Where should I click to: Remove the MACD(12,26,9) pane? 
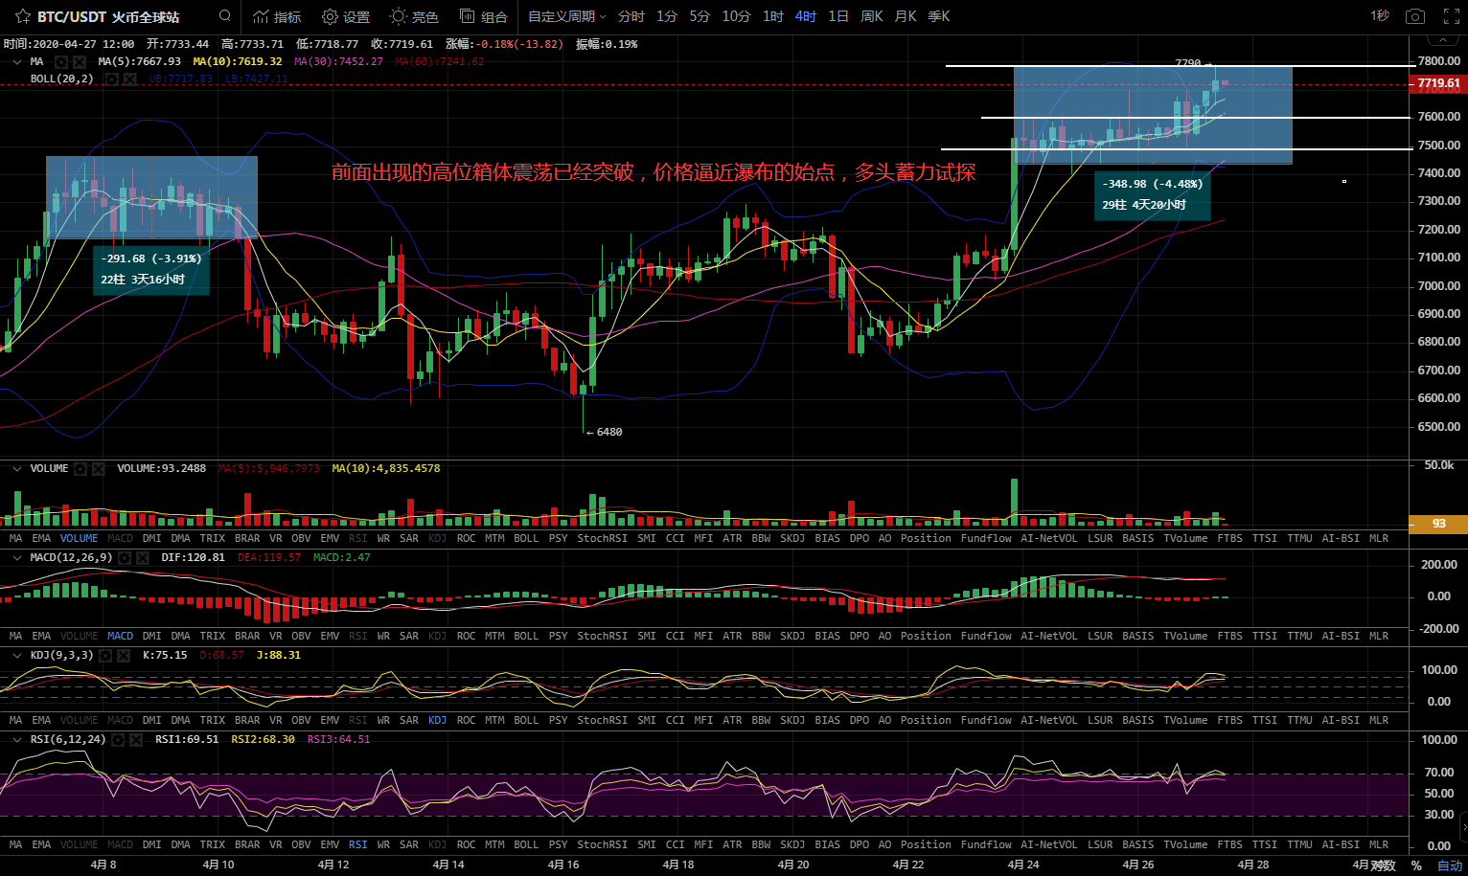point(143,557)
